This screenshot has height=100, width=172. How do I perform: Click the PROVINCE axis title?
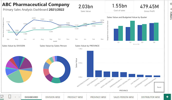point(123,90)
